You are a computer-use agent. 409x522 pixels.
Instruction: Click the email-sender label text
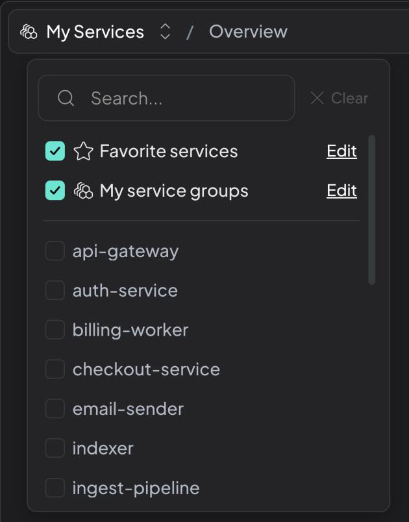pyautogui.click(x=128, y=409)
